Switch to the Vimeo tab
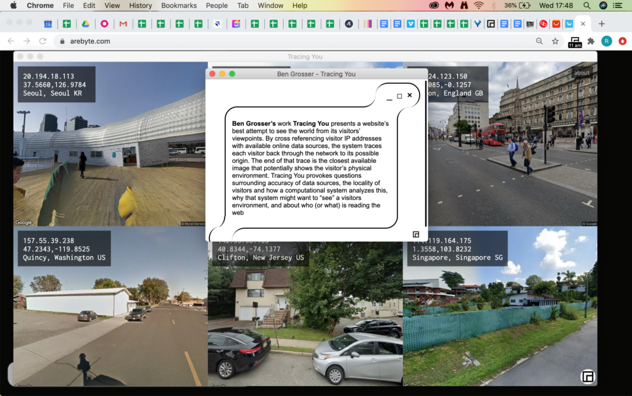Screen dimensions: 632x396 tap(410, 24)
